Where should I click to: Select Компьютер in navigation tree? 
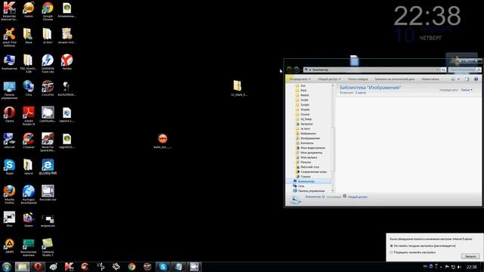tap(309, 181)
